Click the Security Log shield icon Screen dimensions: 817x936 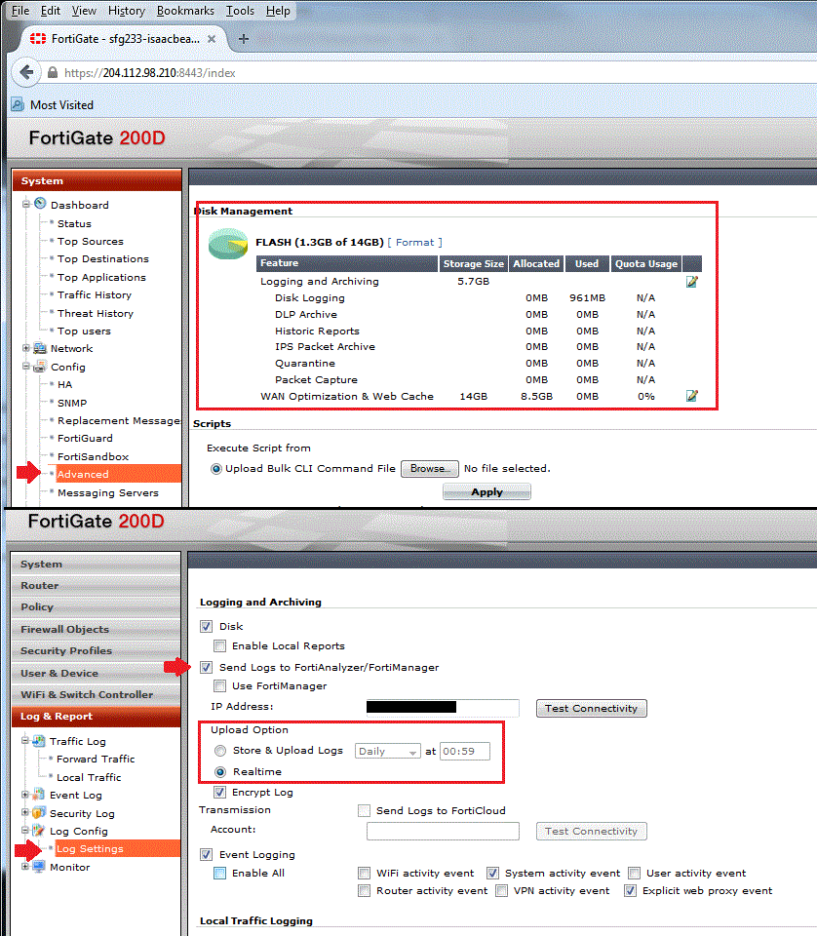[x=39, y=812]
